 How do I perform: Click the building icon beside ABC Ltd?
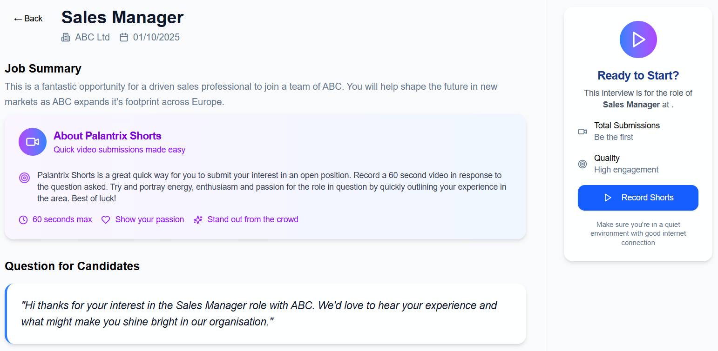pos(66,37)
